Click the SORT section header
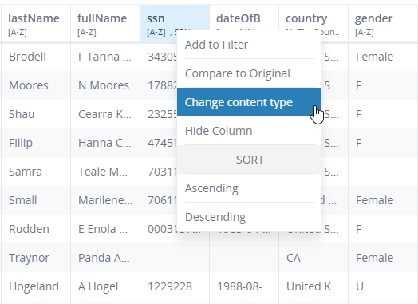418x304 pixels. (250, 160)
